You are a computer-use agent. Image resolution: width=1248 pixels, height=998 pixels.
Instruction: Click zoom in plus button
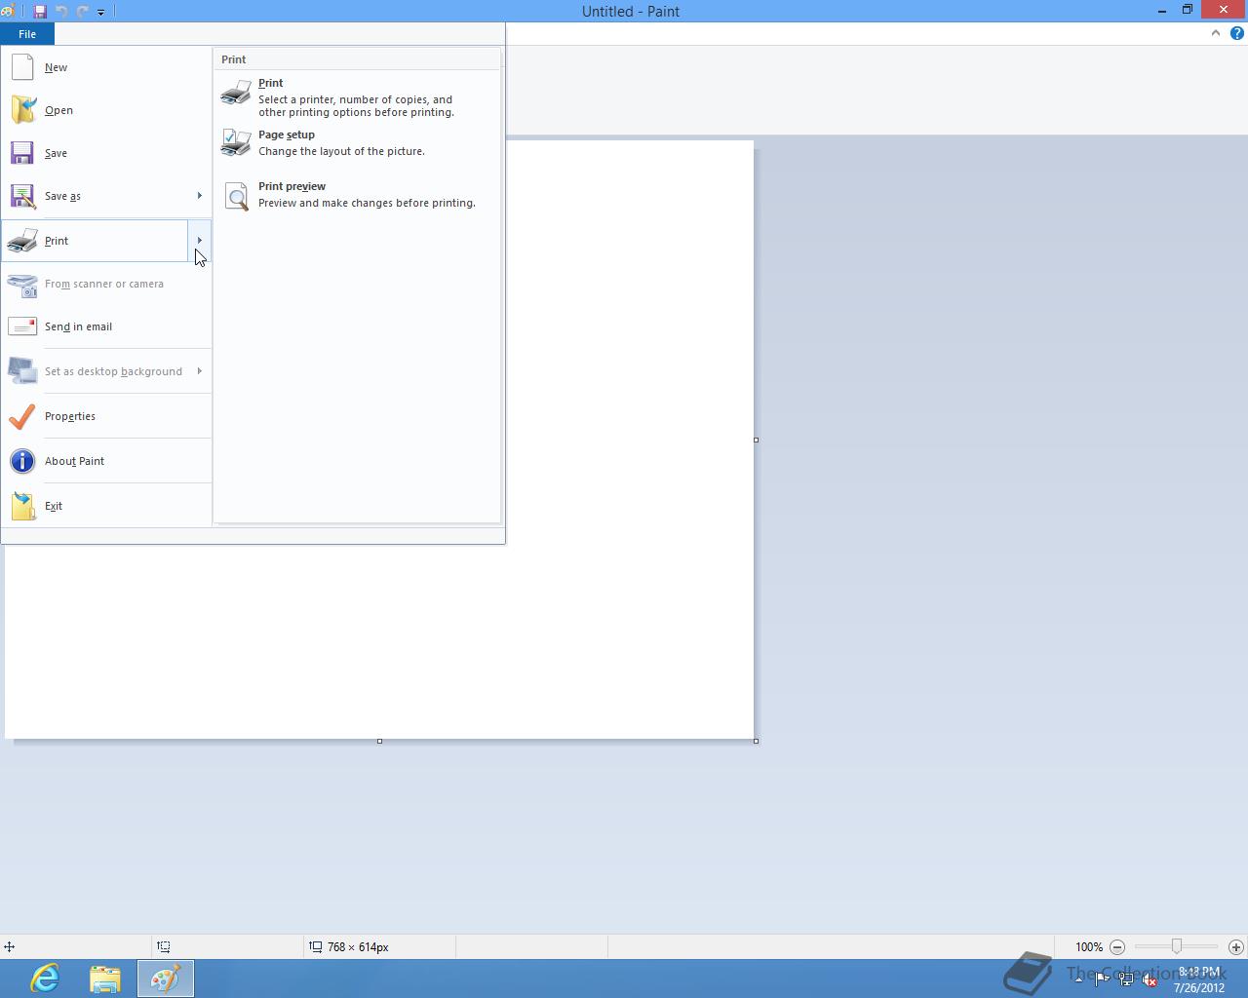1236,946
